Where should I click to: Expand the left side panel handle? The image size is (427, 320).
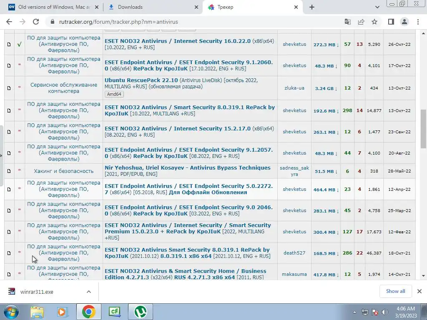pyautogui.click(x=1, y=156)
